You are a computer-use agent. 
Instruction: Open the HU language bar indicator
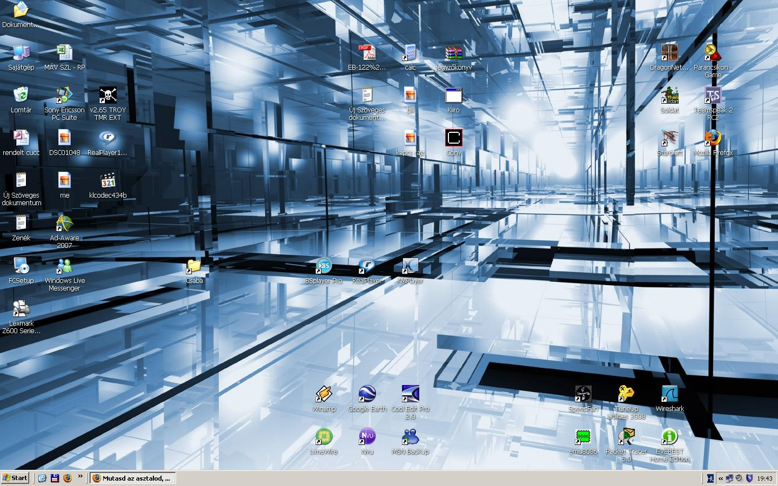(x=710, y=478)
